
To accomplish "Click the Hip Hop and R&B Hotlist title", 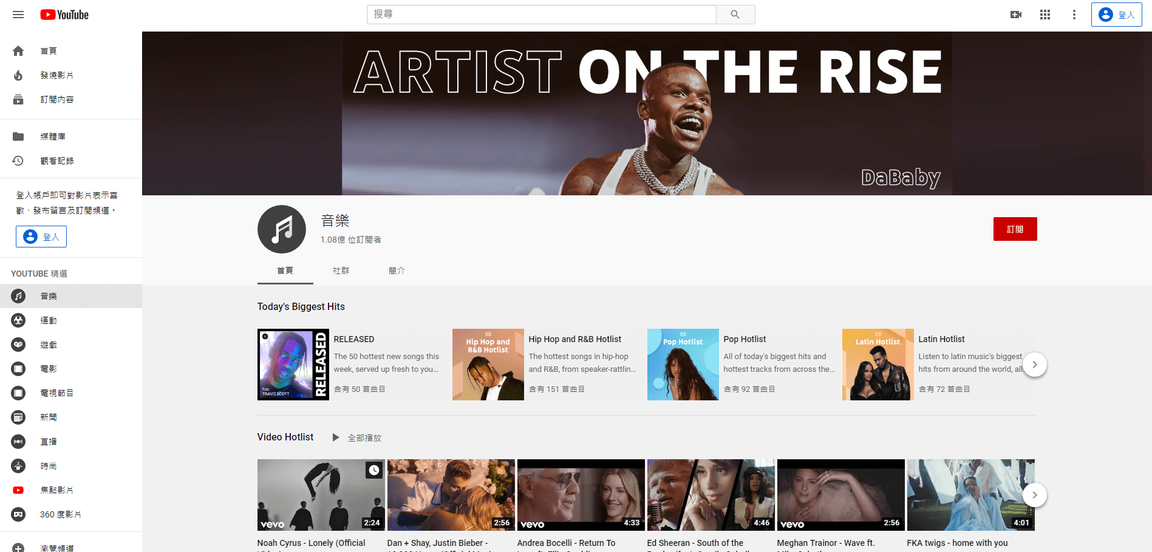I will click(x=575, y=339).
